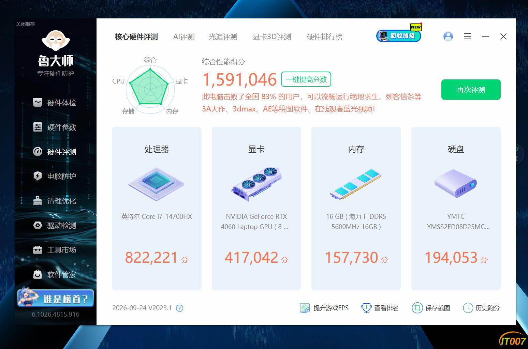Click the version help question mark

[179, 308]
